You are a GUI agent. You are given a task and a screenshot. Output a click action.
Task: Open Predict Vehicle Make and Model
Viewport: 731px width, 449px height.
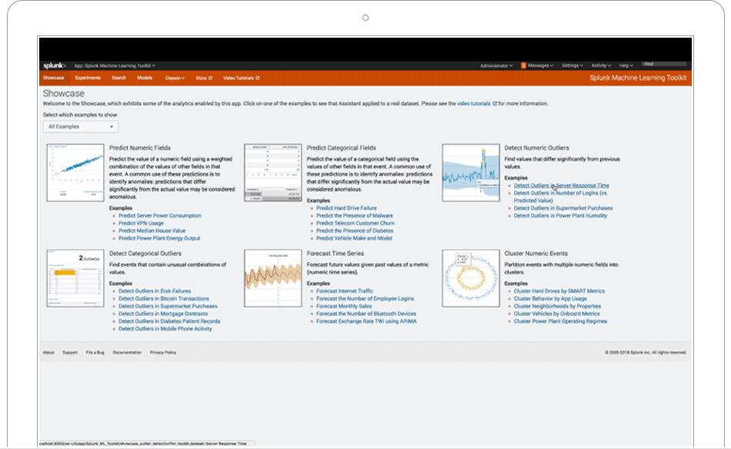pos(354,238)
